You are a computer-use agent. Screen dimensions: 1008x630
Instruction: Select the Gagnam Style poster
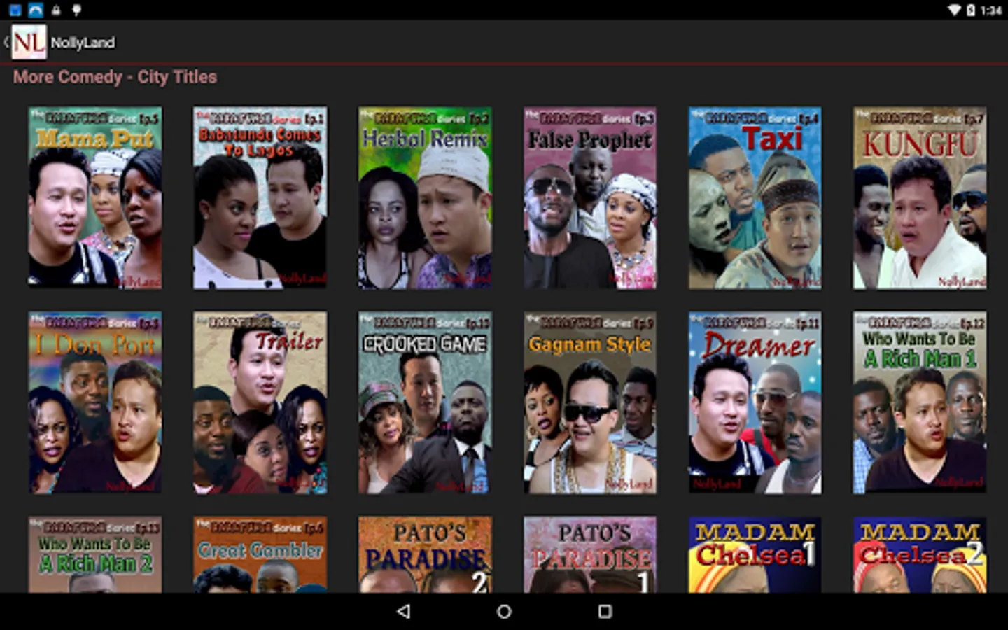(590, 402)
